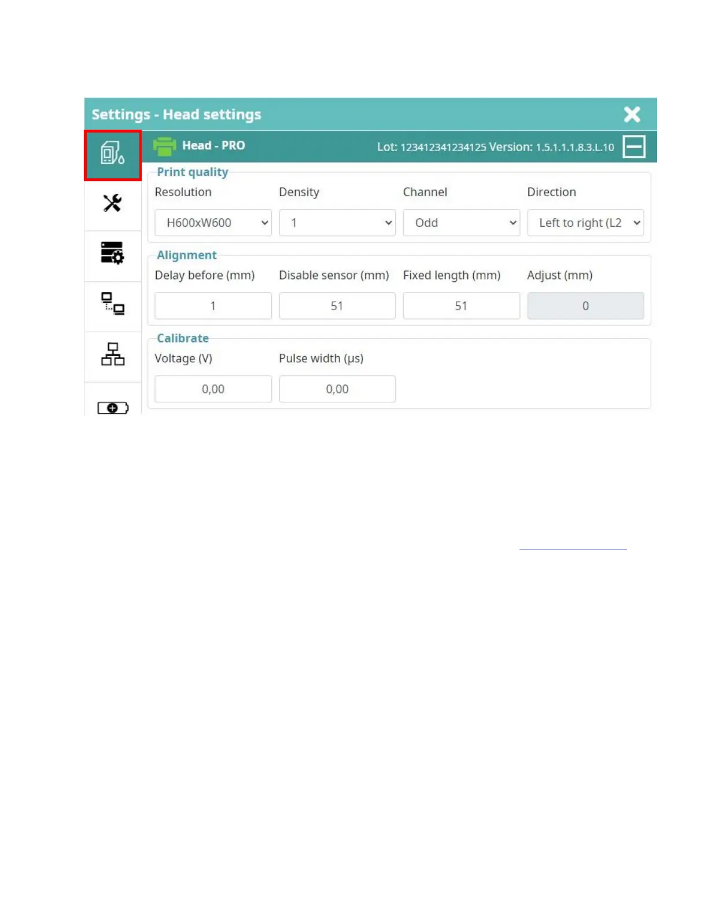This screenshot has width=708, height=917.
Task: Open the network hierarchy sidebar icon
Action: pos(113,354)
